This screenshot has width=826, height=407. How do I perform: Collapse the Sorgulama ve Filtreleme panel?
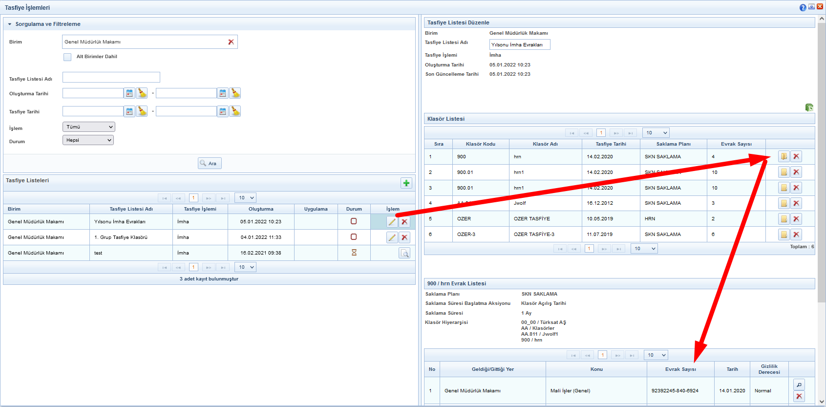(10, 24)
